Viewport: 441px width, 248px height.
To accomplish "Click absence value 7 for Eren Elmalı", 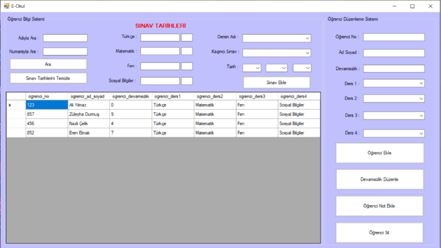I will pyautogui.click(x=131, y=133).
